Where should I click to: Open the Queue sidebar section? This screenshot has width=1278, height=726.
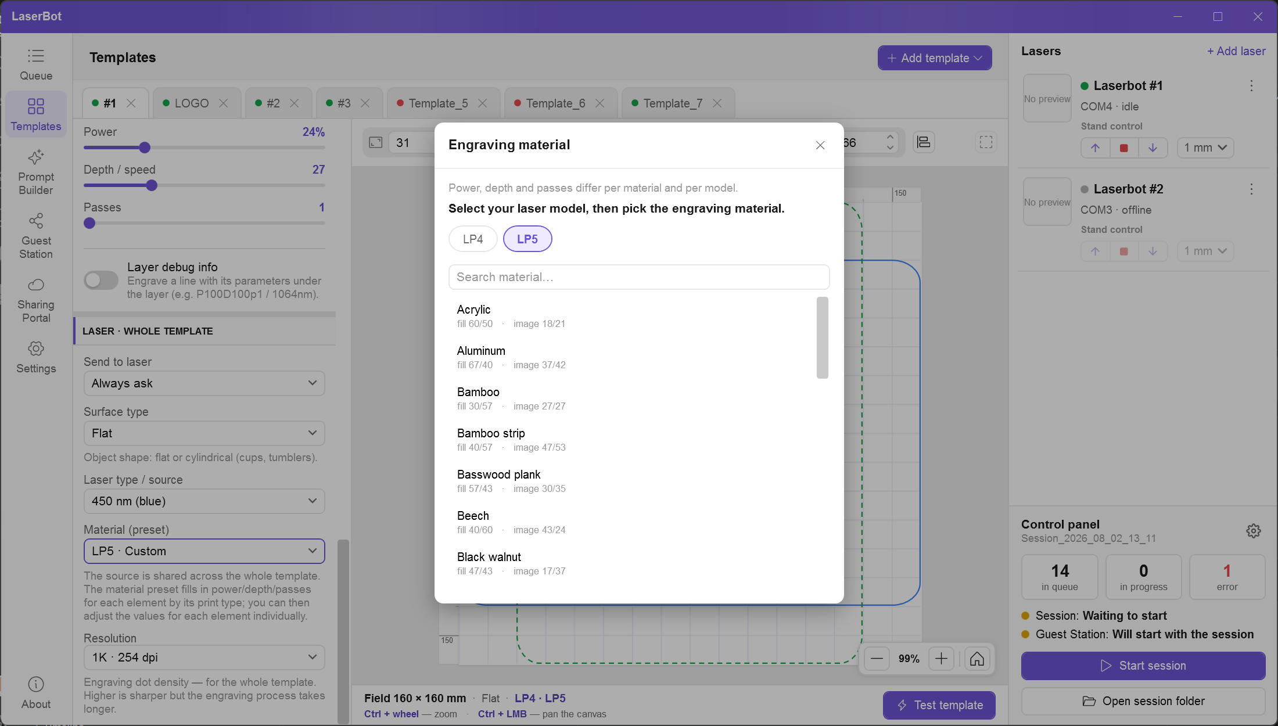(36, 64)
